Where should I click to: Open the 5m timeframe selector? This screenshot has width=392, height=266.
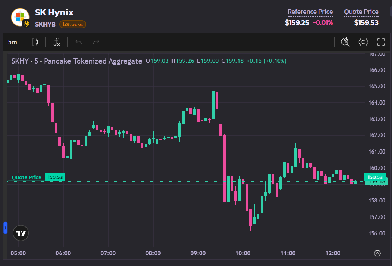click(x=12, y=42)
